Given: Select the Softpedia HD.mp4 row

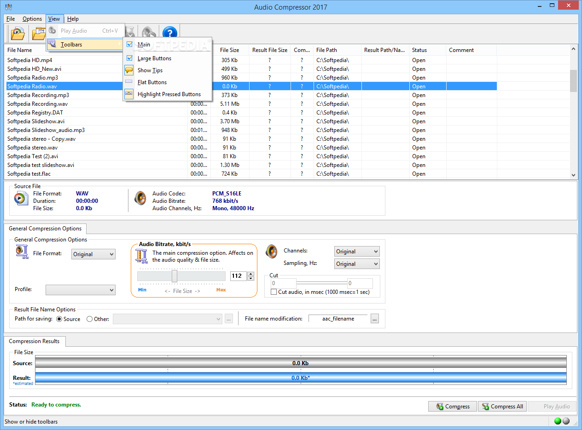Looking at the screenshot, I should [x=251, y=60].
